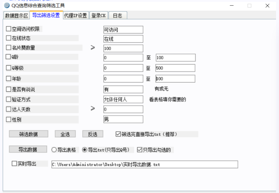Viewport: 279px width, 193px height.
Task: Select the 导出表格 radio button
Action: [54, 150]
